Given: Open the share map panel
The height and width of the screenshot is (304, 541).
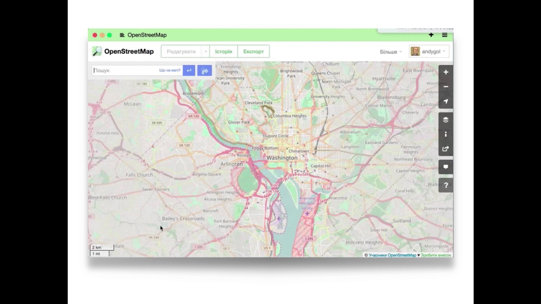Looking at the screenshot, I should click(x=445, y=149).
